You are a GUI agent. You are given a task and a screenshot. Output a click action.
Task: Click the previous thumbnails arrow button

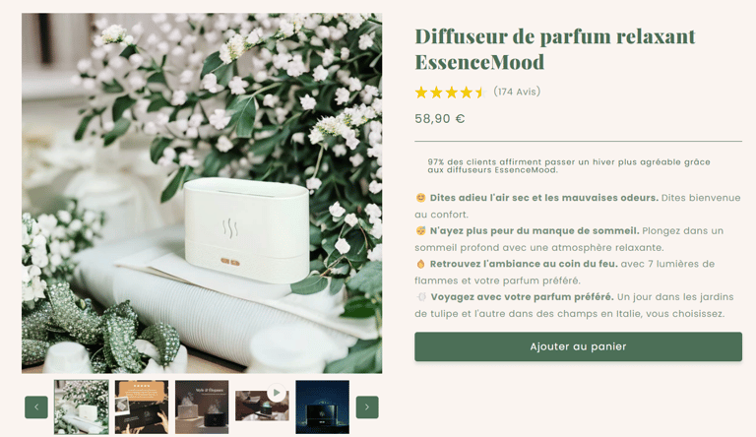click(x=36, y=407)
